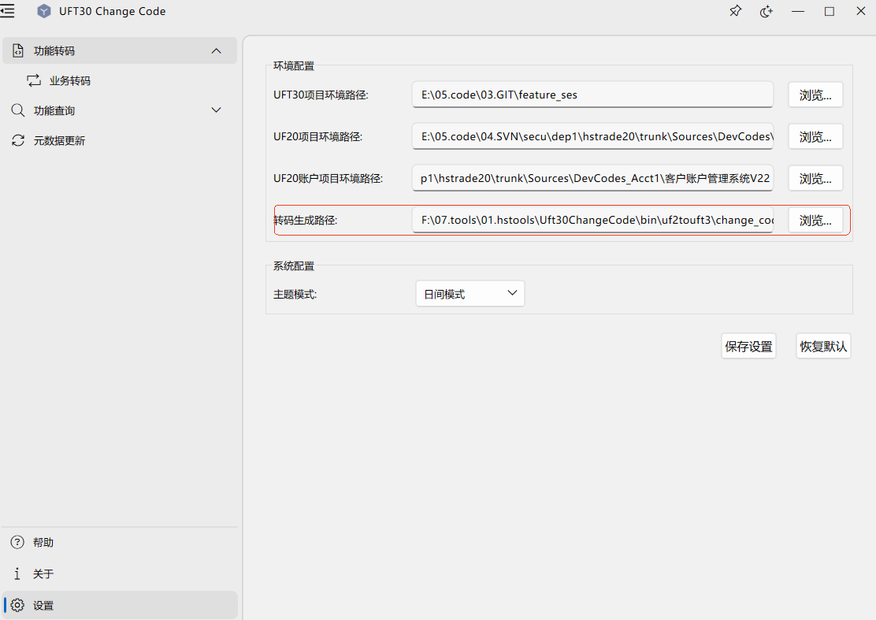Screen dimensions: 876x620
Task: Open the 帮助 page
Action: pos(120,542)
